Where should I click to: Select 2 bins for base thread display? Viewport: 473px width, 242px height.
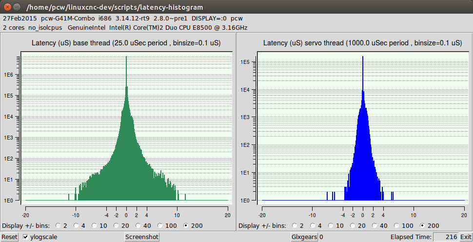click(59, 226)
